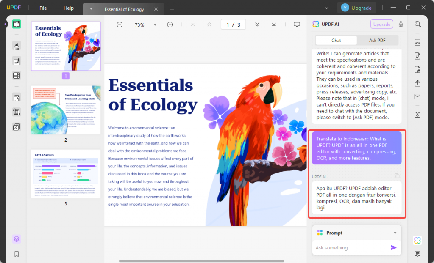The height and width of the screenshot is (263, 434).
Task: Open the Organize Pages tool
Action: point(17,98)
